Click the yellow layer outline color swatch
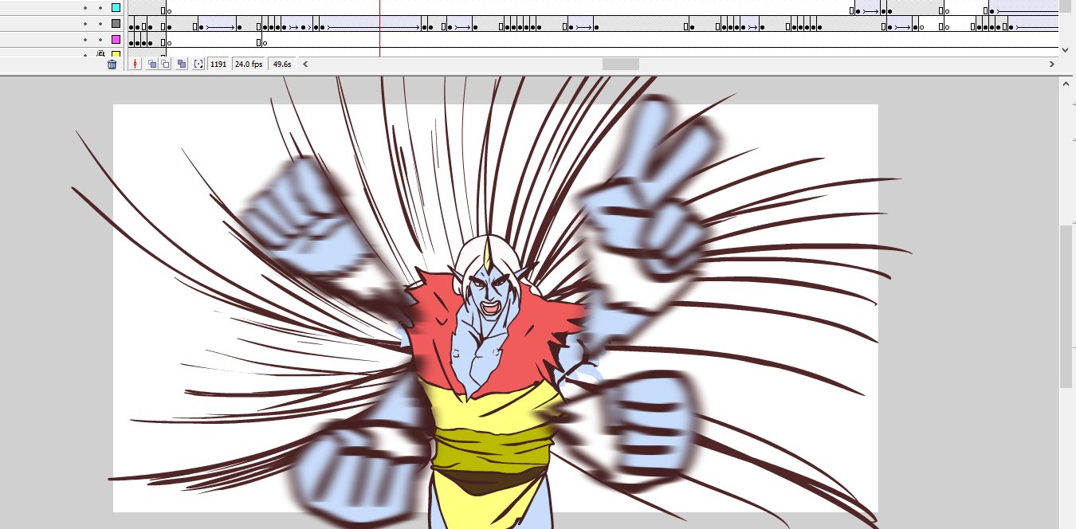The image size is (1076, 529). pyautogui.click(x=116, y=53)
